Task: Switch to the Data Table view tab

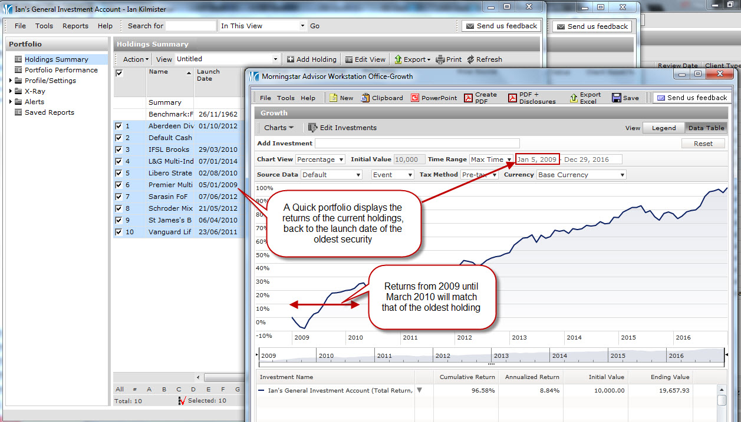Action: click(x=706, y=128)
